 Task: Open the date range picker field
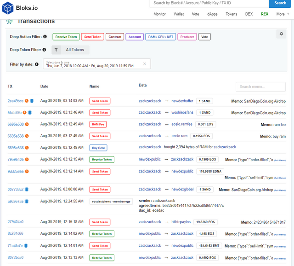[x=97, y=64]
